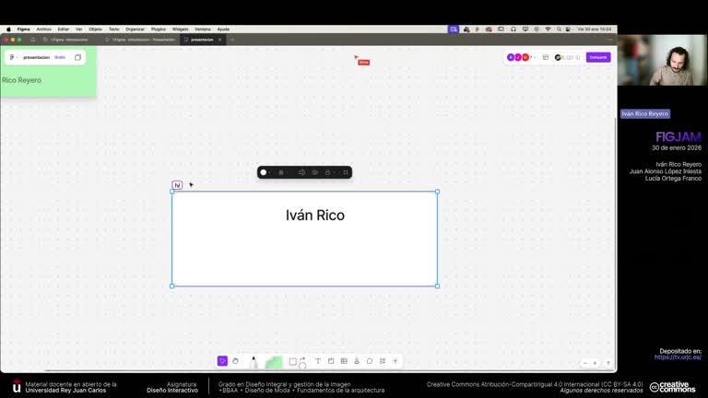Click the Iv section label tag
708x398 pixels.
(x=177, y=185)
